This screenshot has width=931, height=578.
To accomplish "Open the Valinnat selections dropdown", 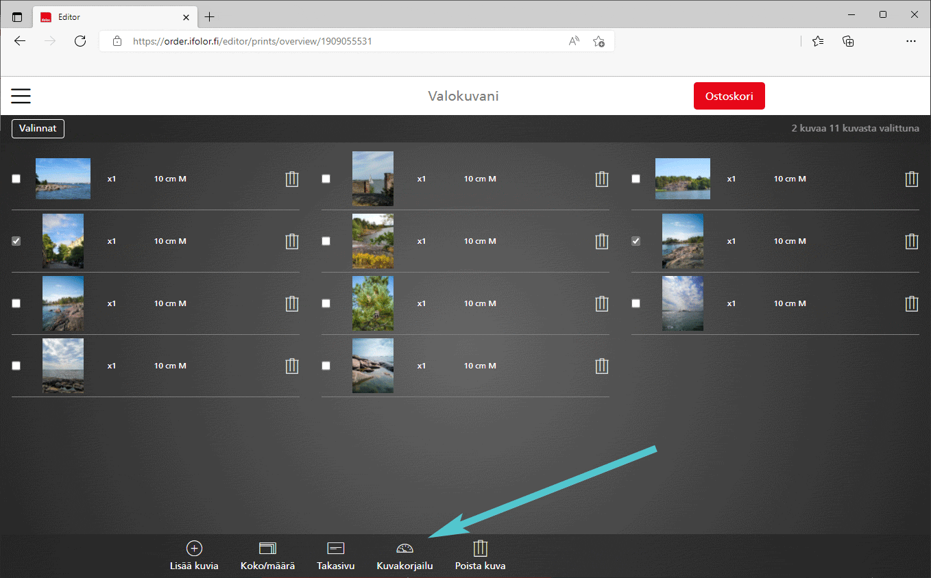I will pos(38,129).
